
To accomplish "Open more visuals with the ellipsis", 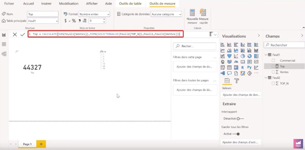I will click(x=256, y=73).
